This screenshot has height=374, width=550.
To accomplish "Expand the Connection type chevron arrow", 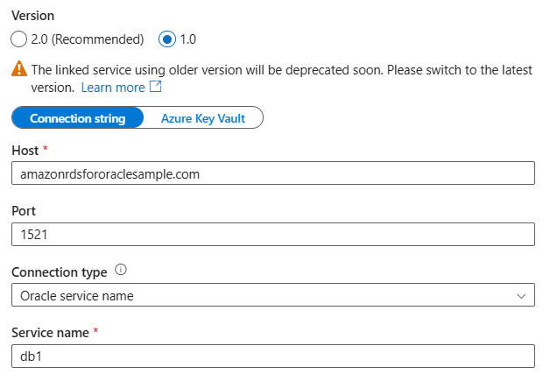I will (522, 296).
